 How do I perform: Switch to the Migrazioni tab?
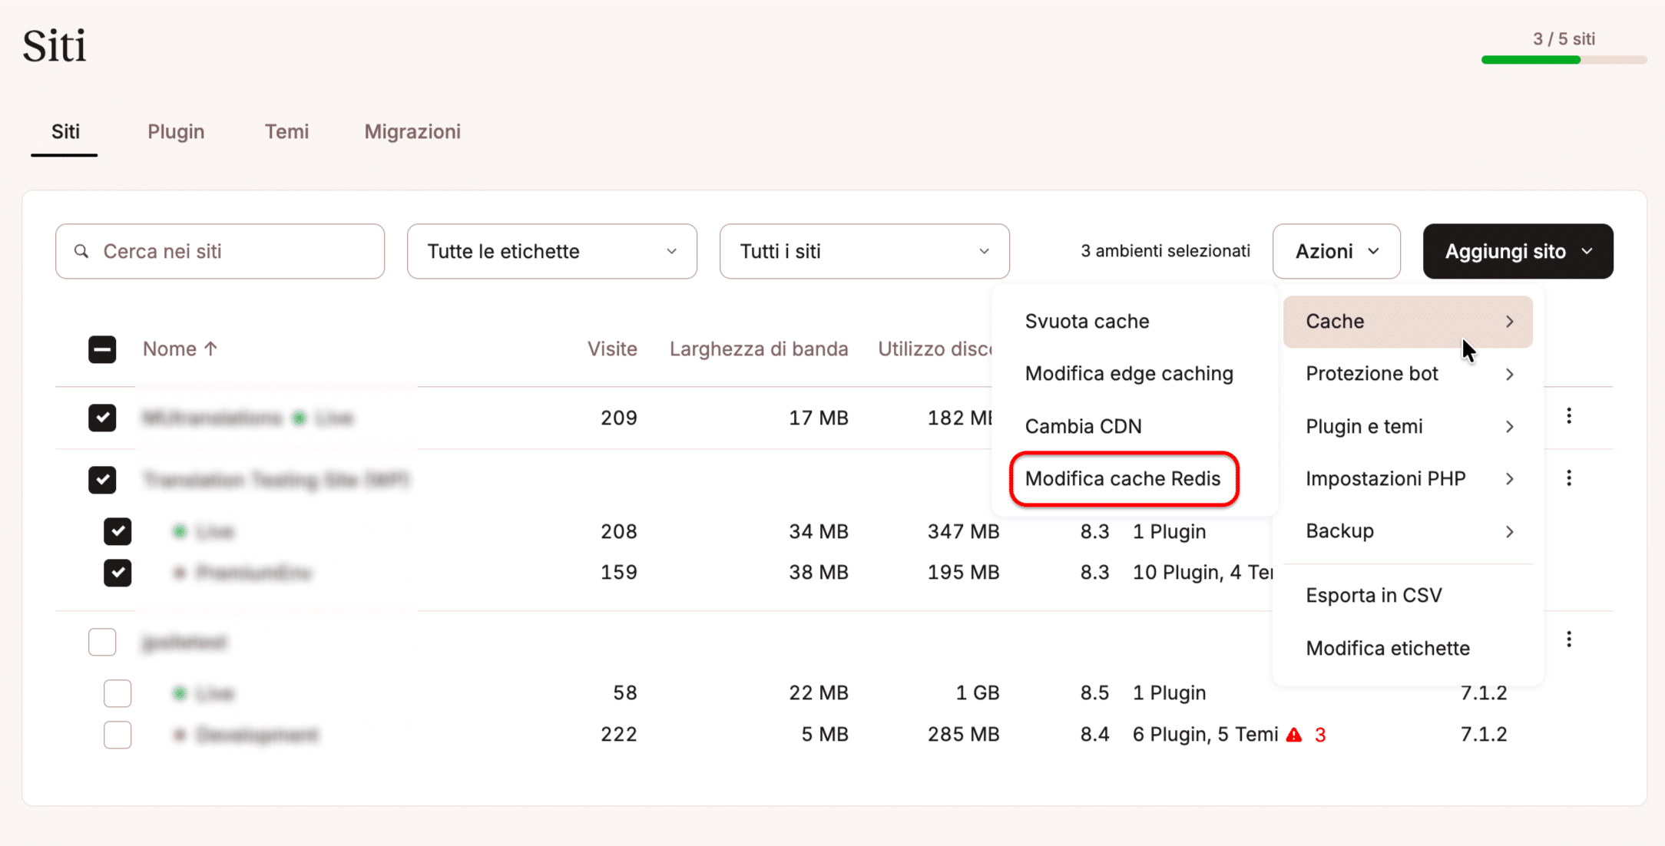412,131
